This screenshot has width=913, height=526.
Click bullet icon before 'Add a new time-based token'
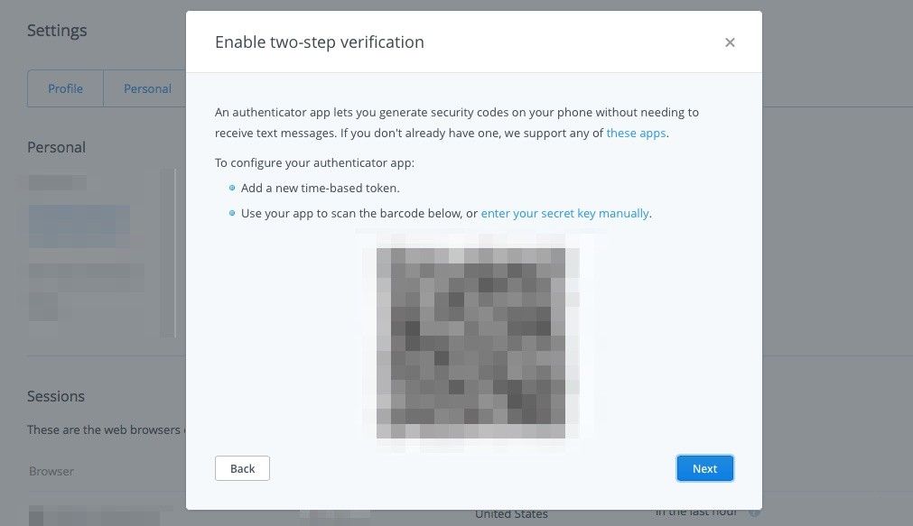tap(232, 189)
